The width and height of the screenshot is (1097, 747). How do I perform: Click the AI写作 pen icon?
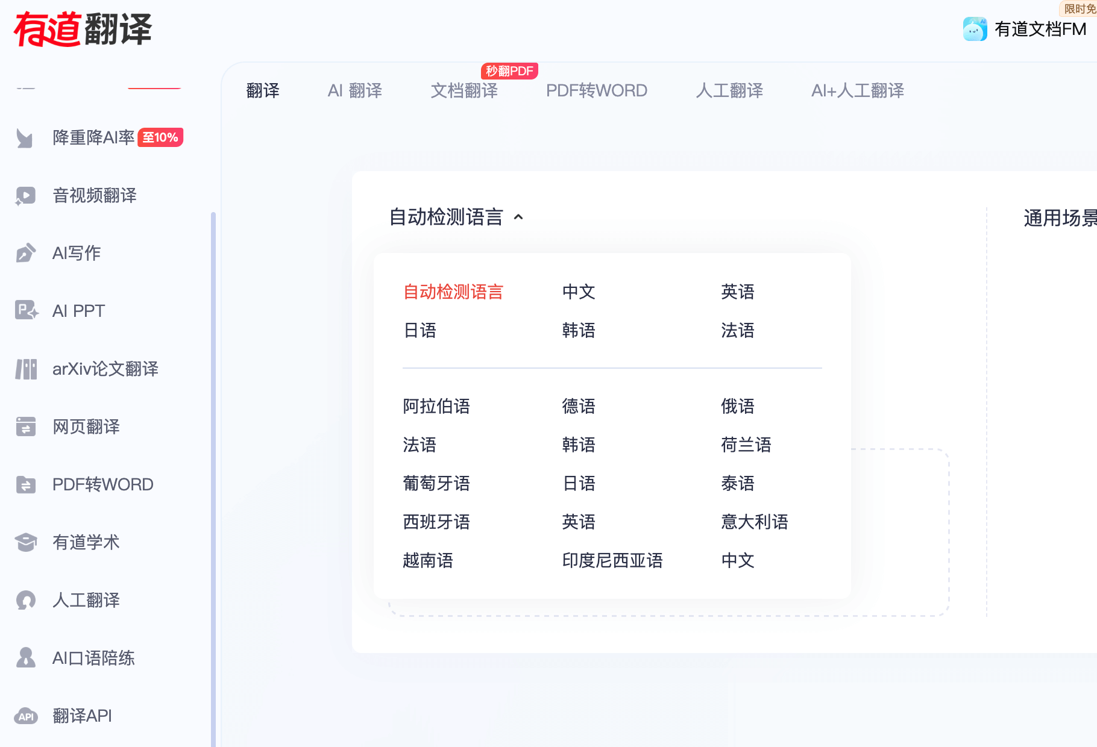(26, 253)
